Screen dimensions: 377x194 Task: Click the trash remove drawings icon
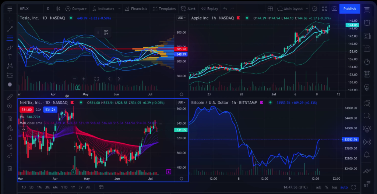coord(10,168)
